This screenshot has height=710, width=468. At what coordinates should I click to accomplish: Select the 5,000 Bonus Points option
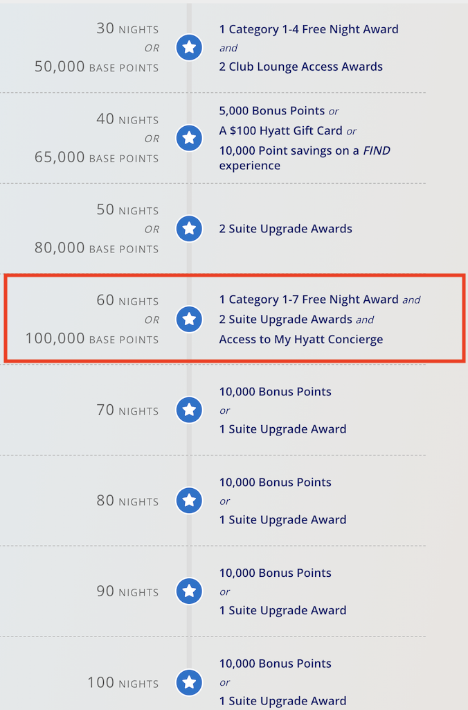pos(272,111)
